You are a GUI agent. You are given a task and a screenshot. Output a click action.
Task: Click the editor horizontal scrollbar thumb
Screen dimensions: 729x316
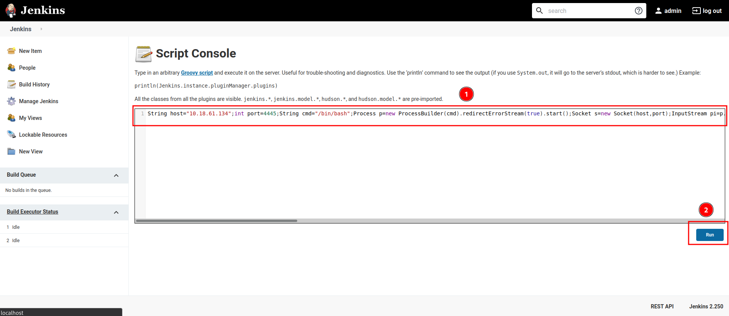(216, 221)
